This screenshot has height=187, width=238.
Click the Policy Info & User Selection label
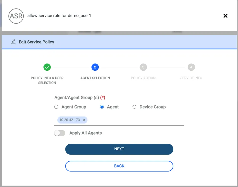pos(47,80)
